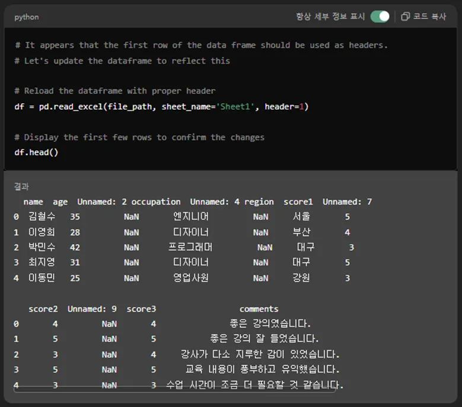Click the occupation cell 엔지니어
The image size is (462, 407).
(x=190, y=217)
